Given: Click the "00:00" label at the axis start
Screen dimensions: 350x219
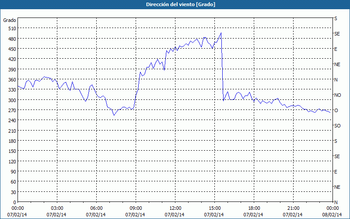Looking at the screenshot, I should 17,208.
